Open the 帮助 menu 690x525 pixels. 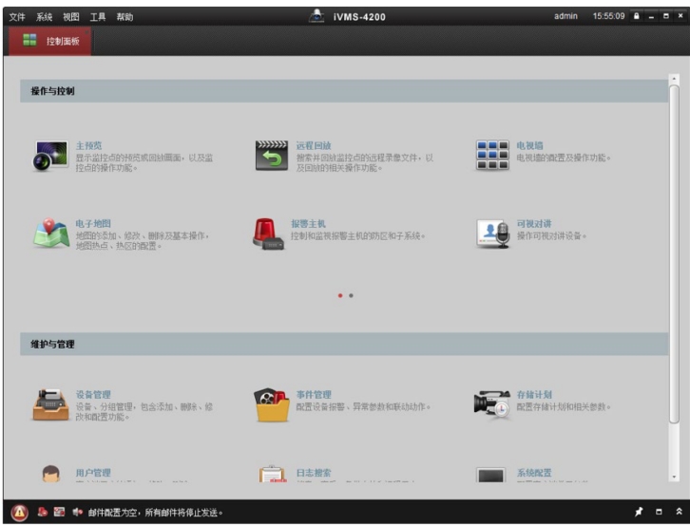tap(125, 17)
